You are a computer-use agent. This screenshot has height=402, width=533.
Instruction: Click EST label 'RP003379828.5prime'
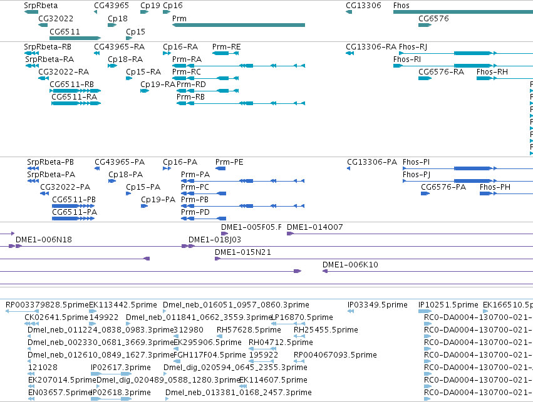pos(47,305)
